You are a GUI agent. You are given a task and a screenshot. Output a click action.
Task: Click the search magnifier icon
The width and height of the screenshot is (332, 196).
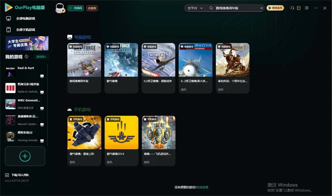click(211, 8)
